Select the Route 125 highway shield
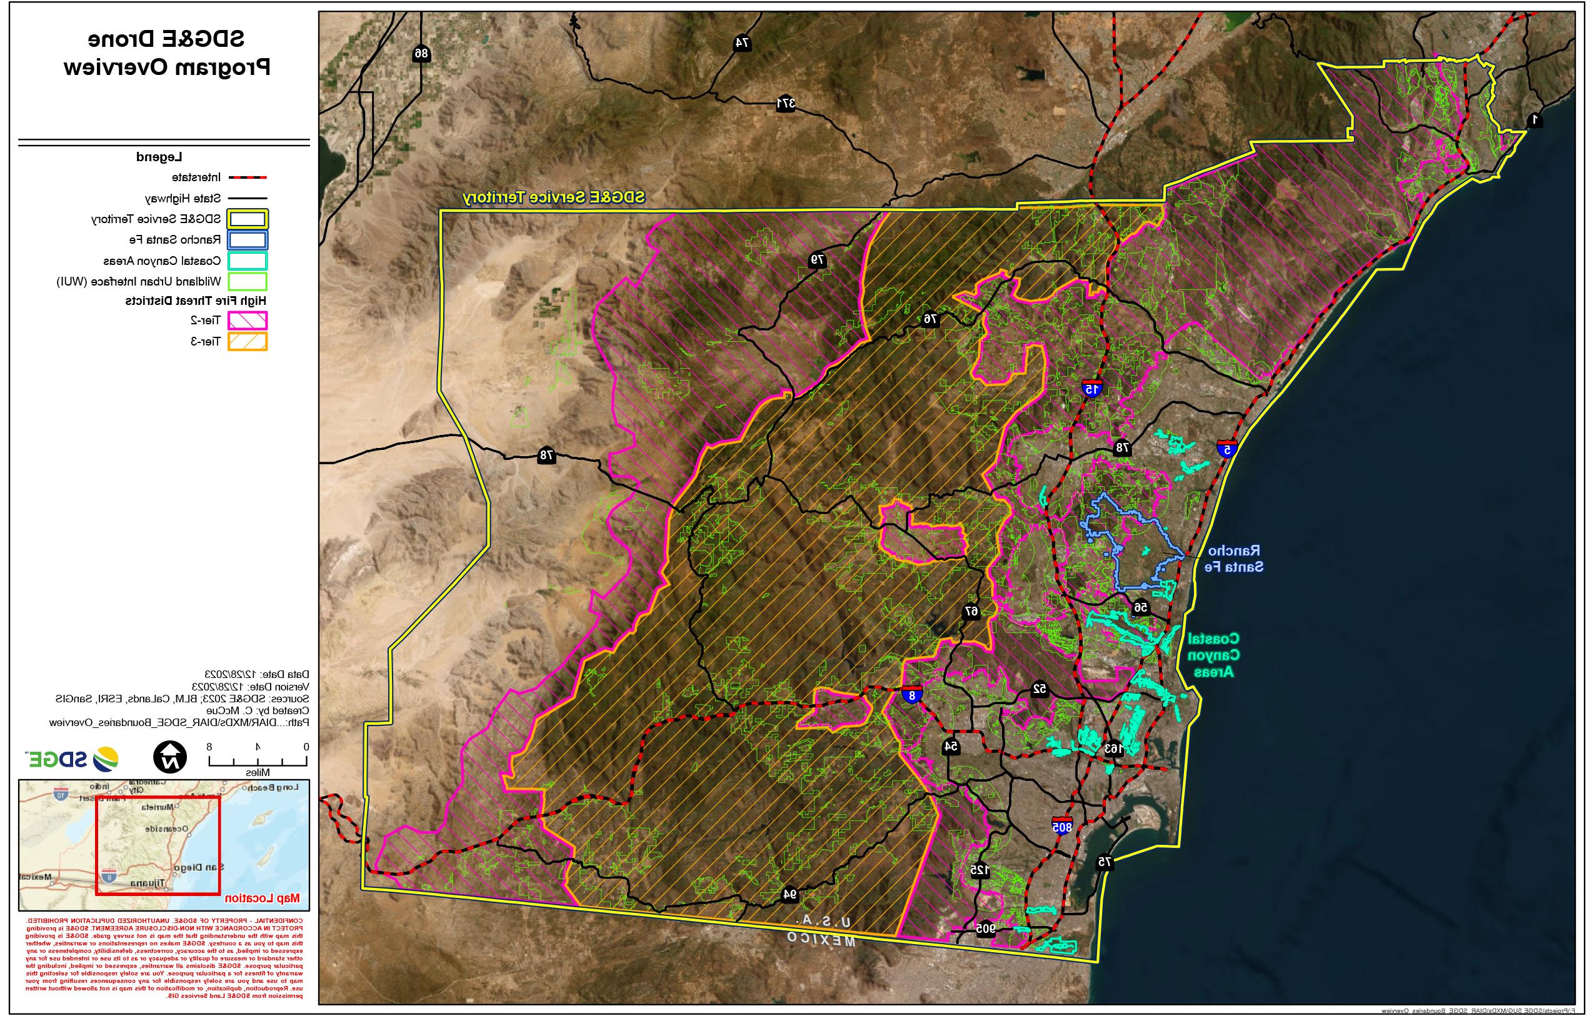The width and height of the screenshot is (1594, 1016). (x=980, y=870)
